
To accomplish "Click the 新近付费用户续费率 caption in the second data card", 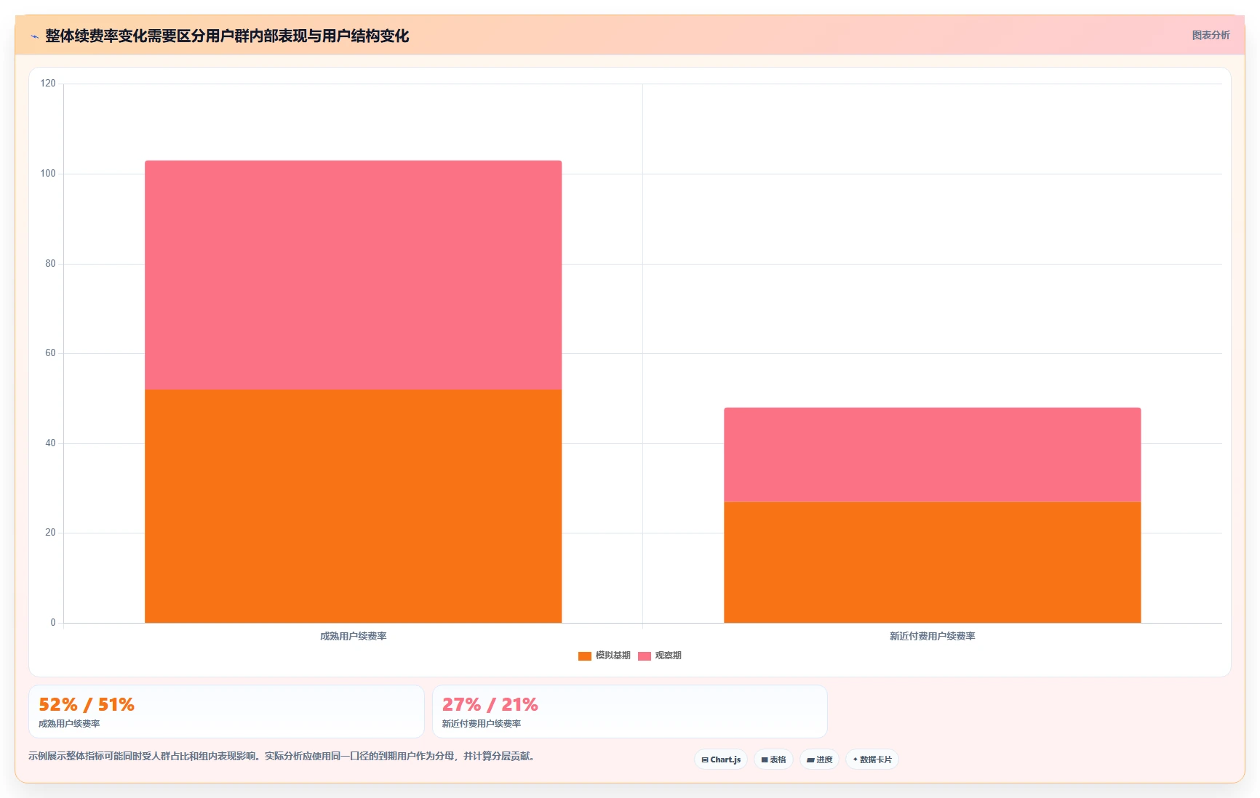I will click(x=482, y=724).
